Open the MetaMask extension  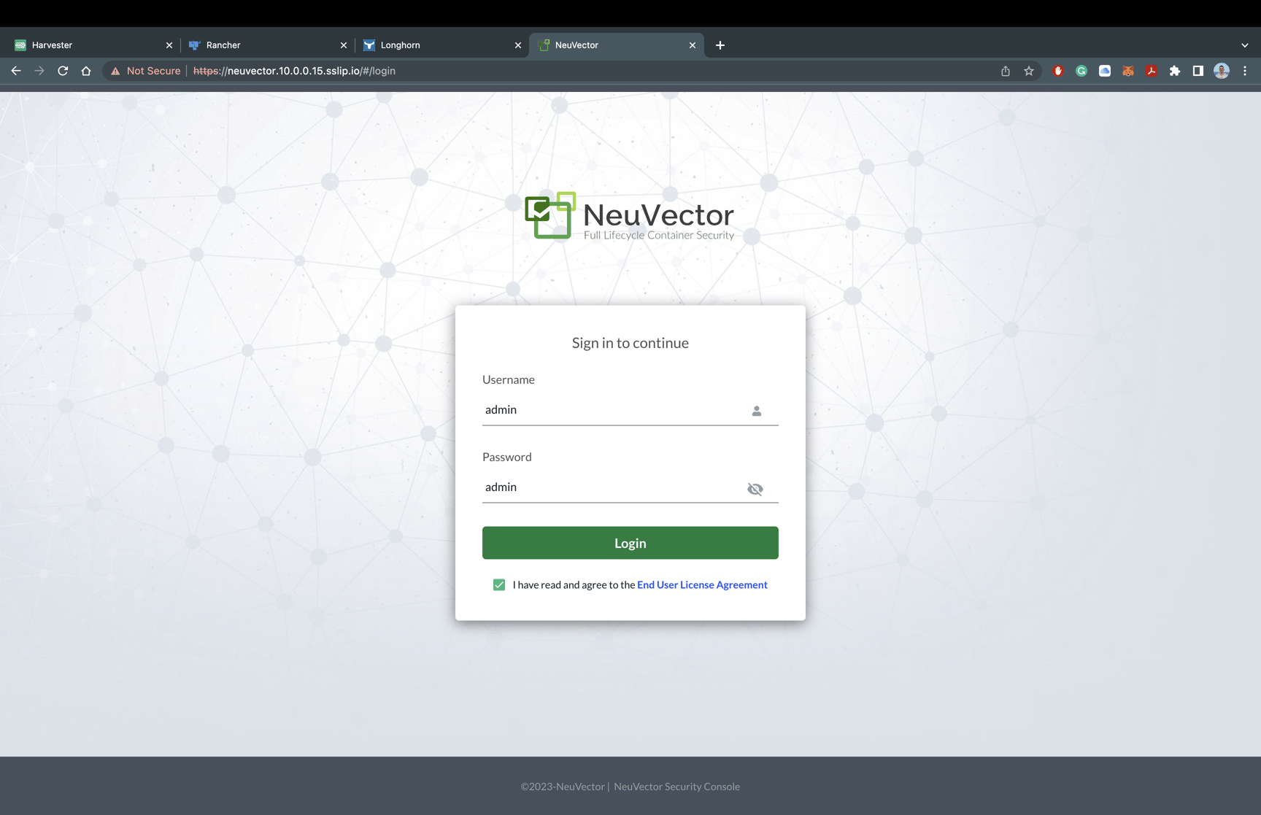[x=1127, y=71]
